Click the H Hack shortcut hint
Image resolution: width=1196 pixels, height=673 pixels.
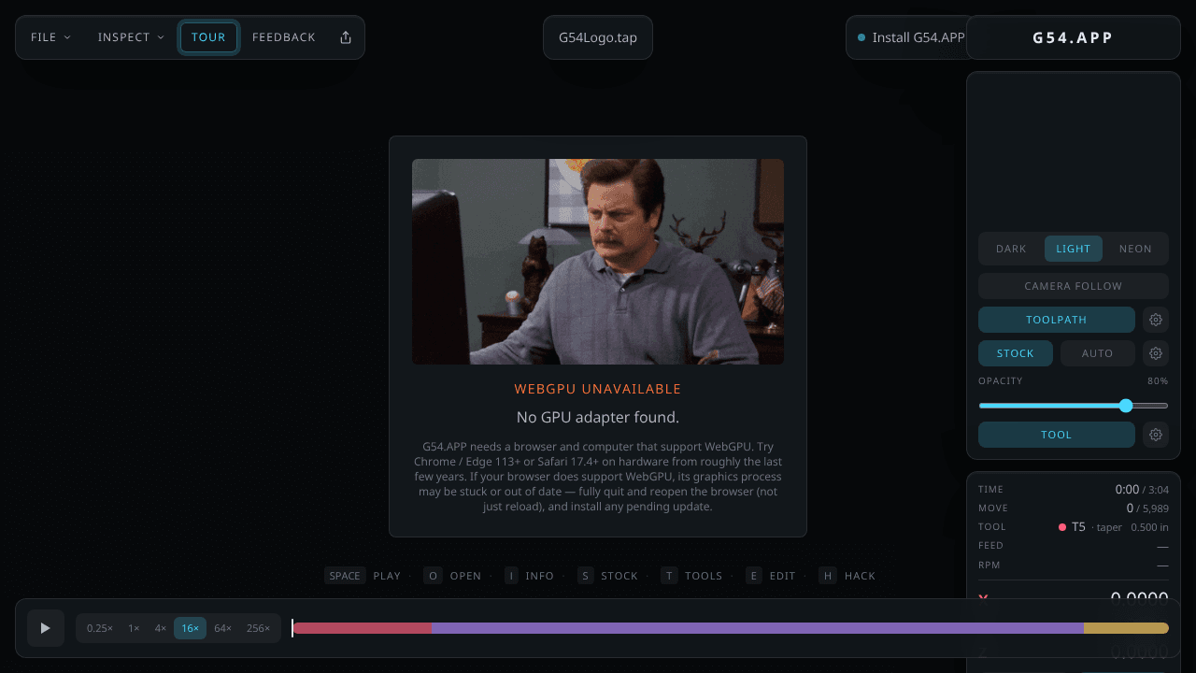847,576
